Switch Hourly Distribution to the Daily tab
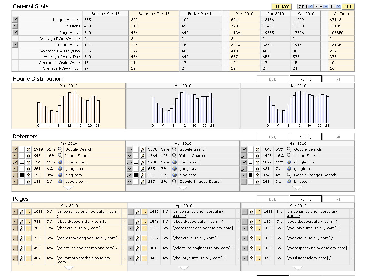The image size is (366, 276). (273, 79)
